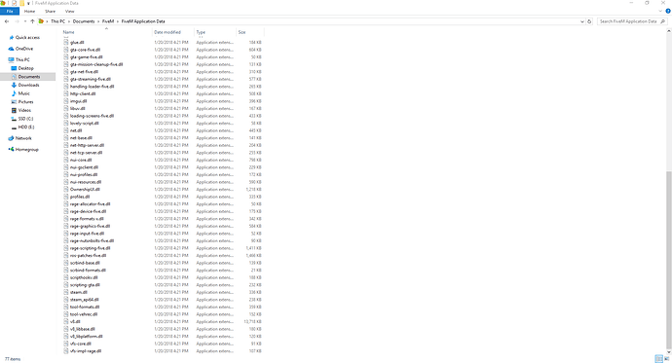
Task: Switch to details view layout icon
Action: 658,359
